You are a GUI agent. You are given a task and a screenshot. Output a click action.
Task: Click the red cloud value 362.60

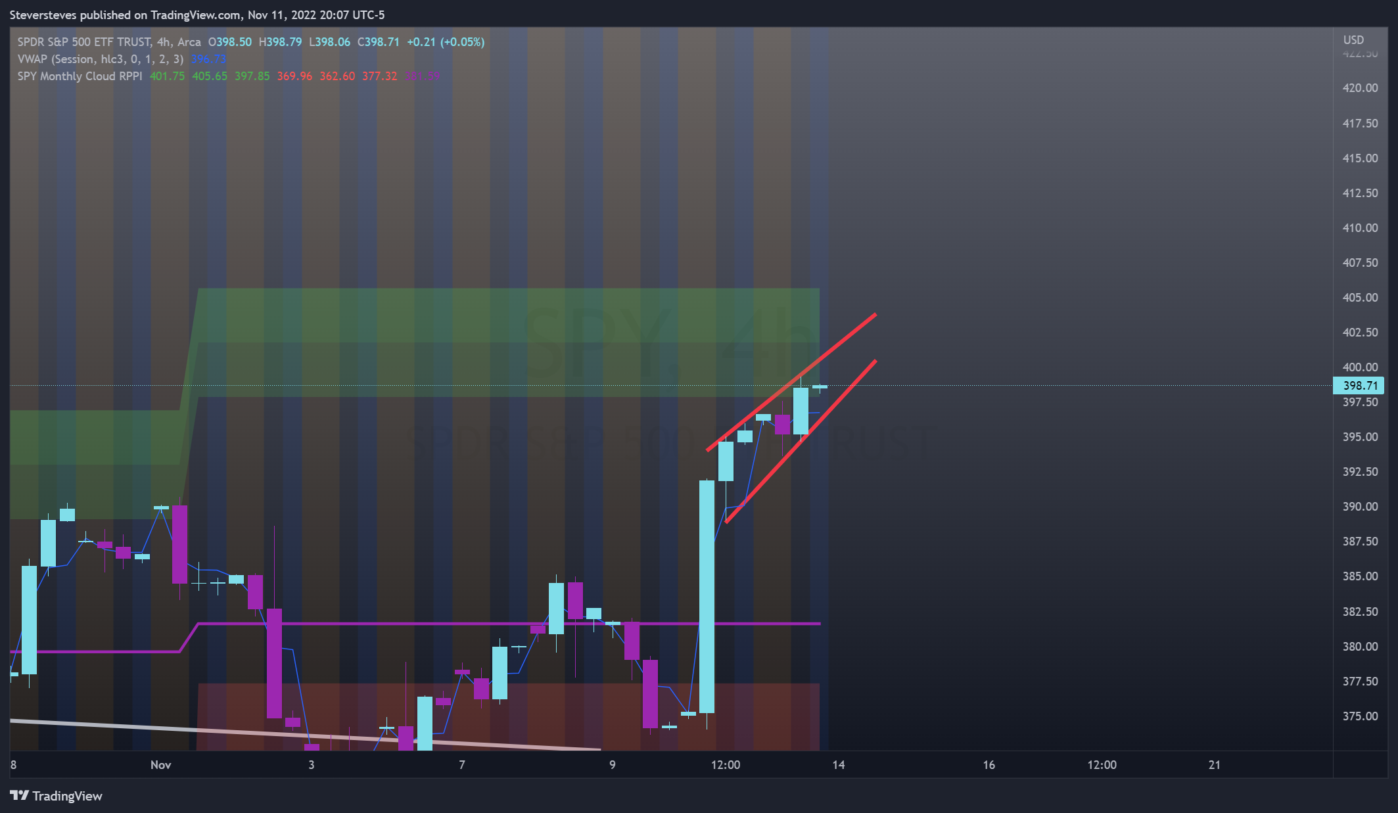[x=337, y=76]
